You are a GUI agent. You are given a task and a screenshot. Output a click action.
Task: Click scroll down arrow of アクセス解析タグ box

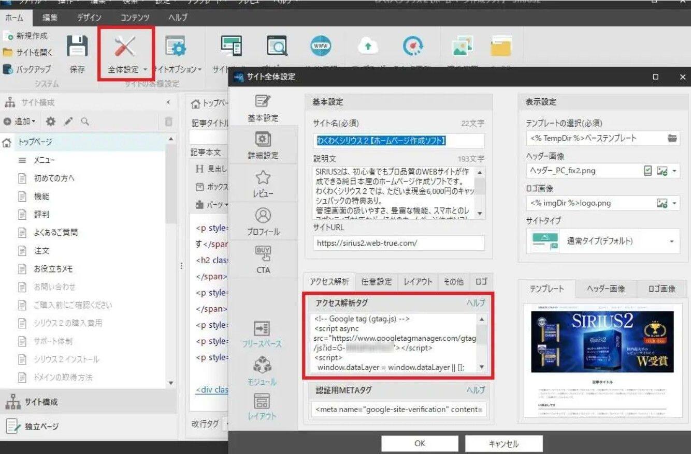pyautogui.click(x=482, y=367)
